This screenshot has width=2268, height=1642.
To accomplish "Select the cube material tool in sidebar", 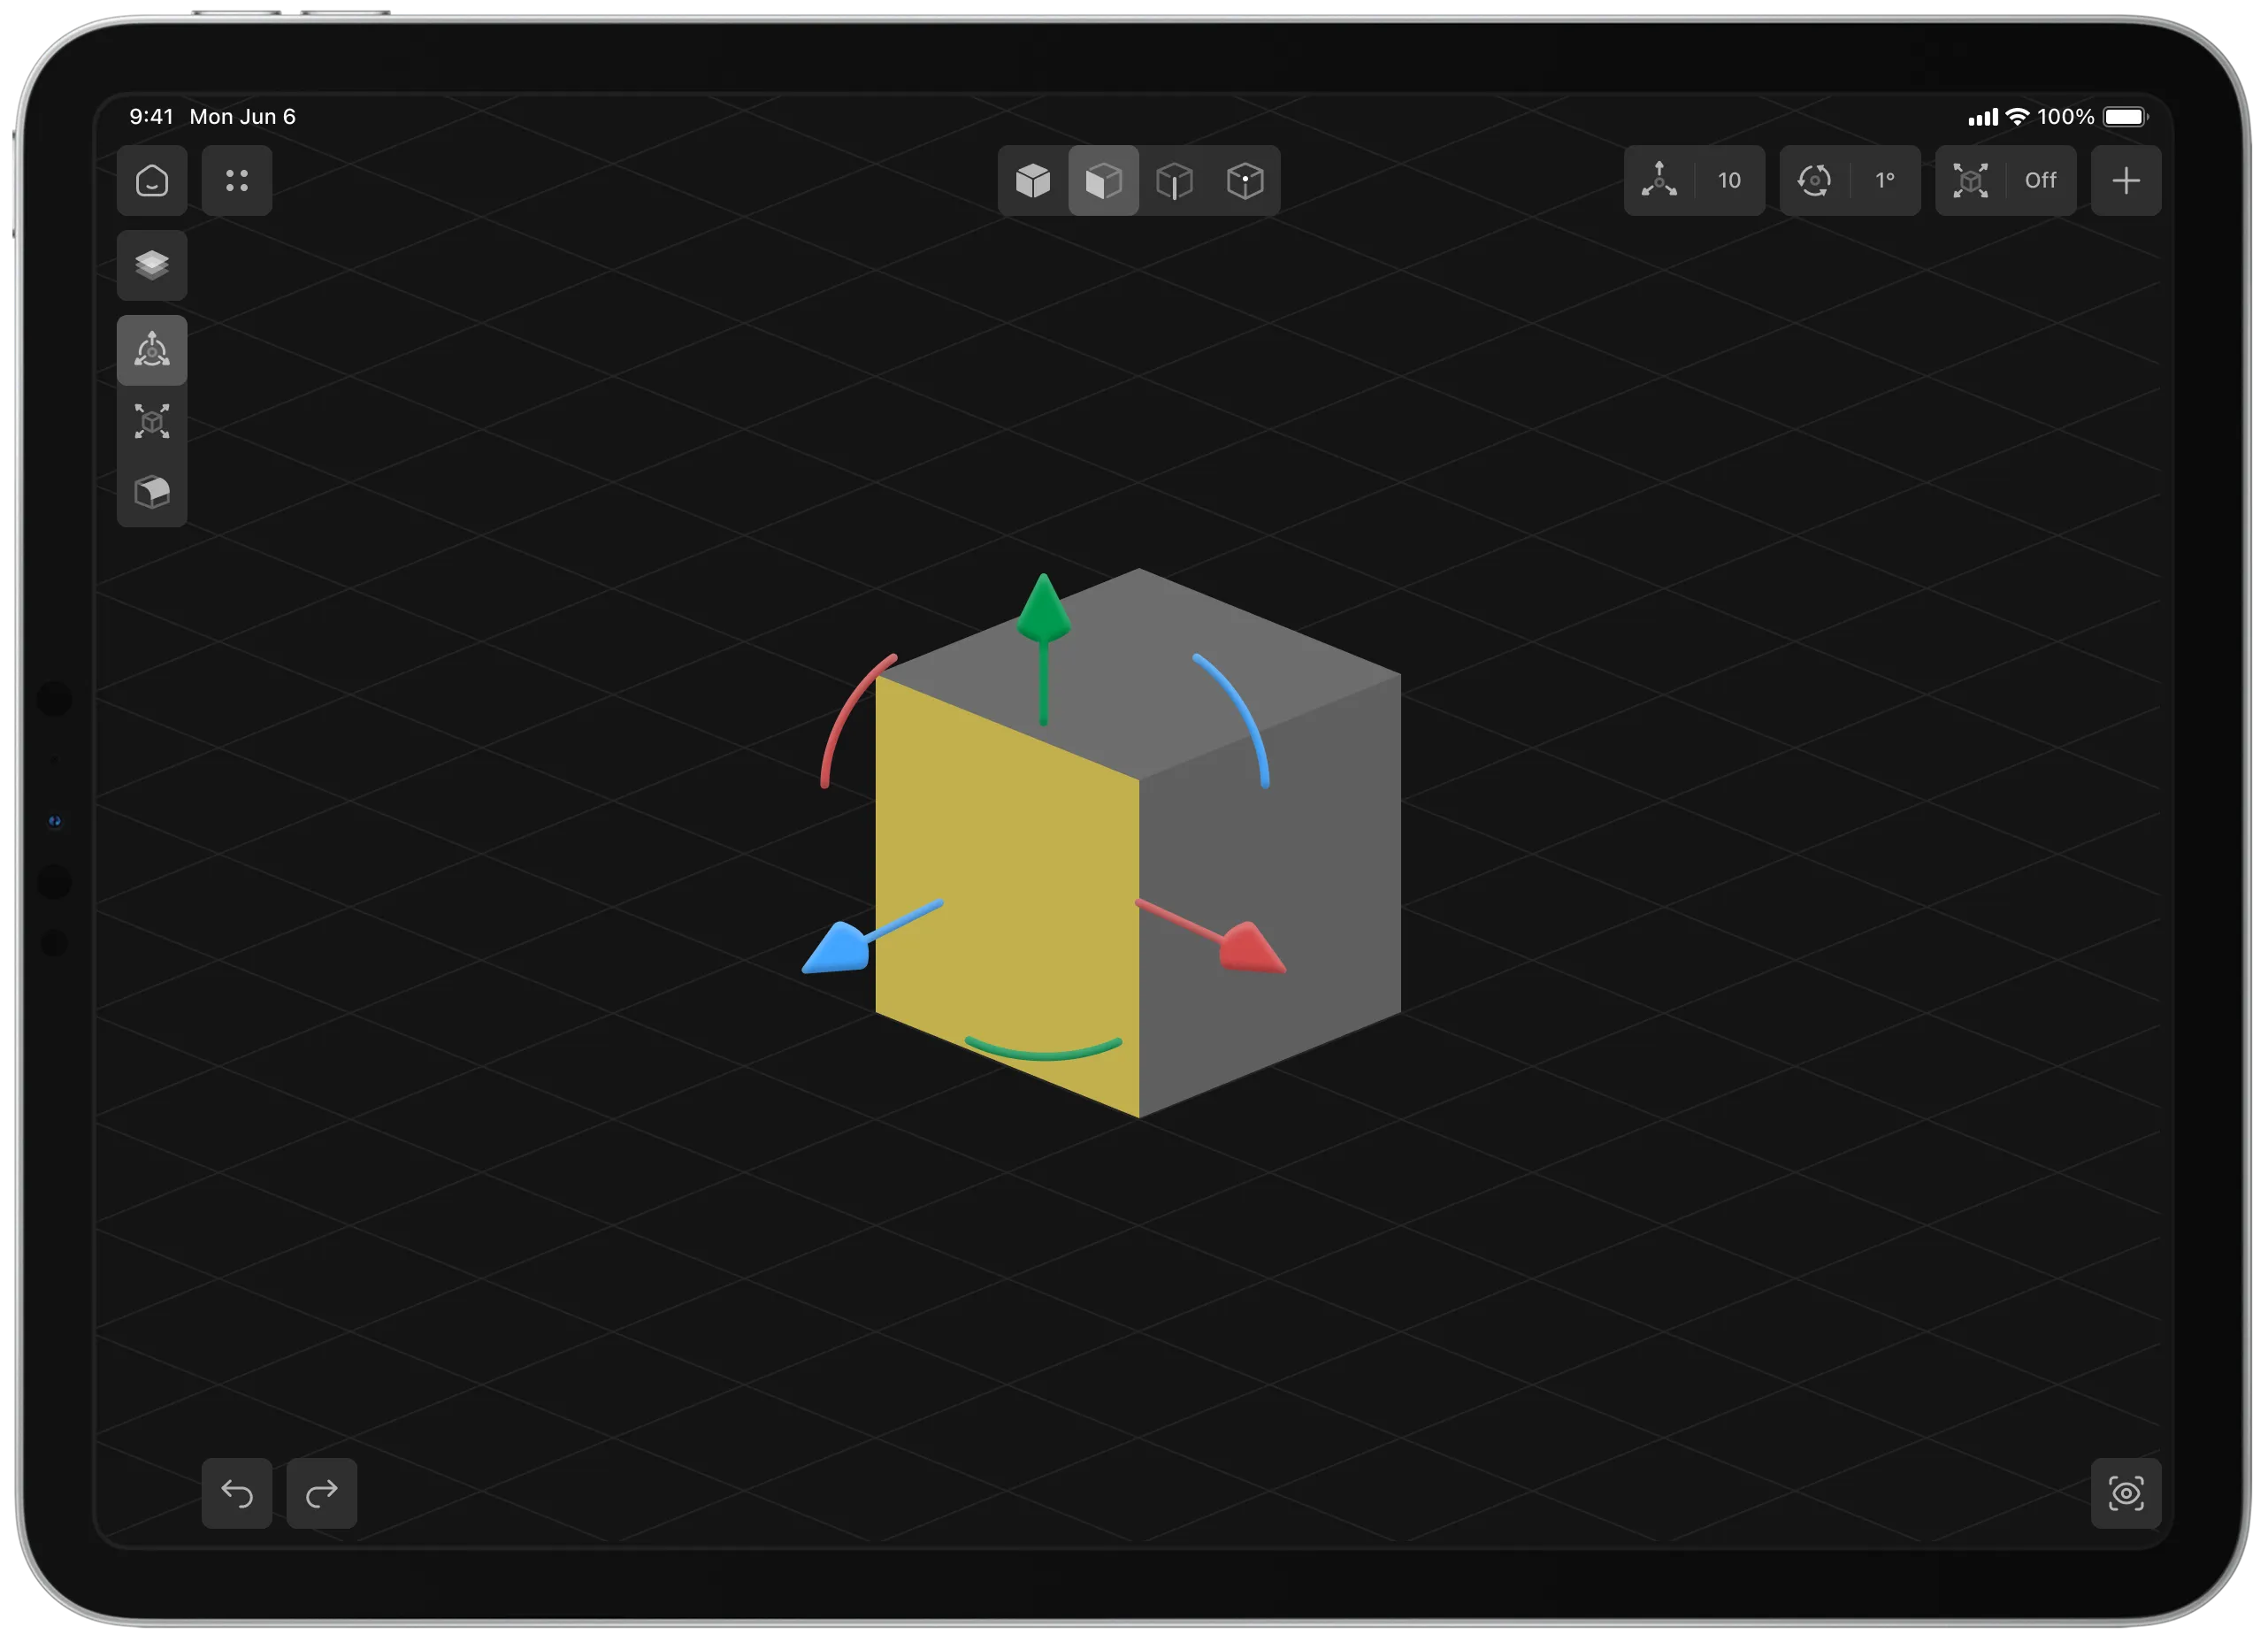I will [152, 492].
